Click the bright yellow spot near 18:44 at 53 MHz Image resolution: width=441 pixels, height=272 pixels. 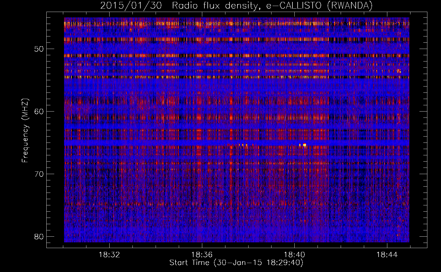[399, 71]
